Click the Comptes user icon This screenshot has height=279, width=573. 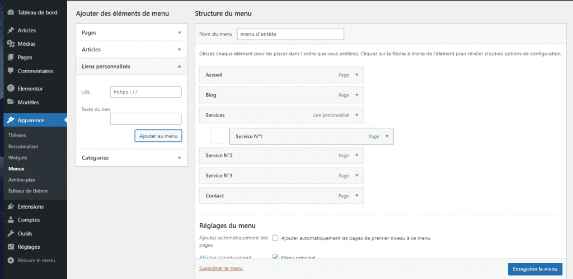coord(11,220)
